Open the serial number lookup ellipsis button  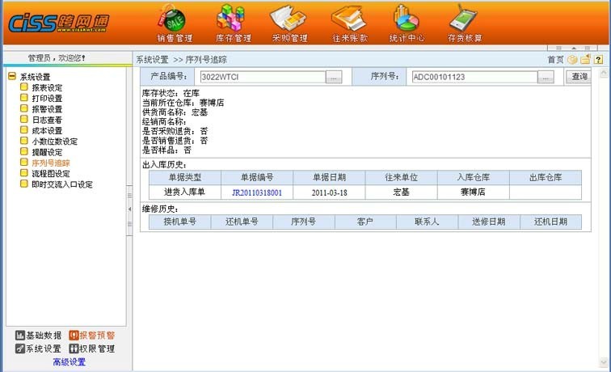(x=546, y=77)
